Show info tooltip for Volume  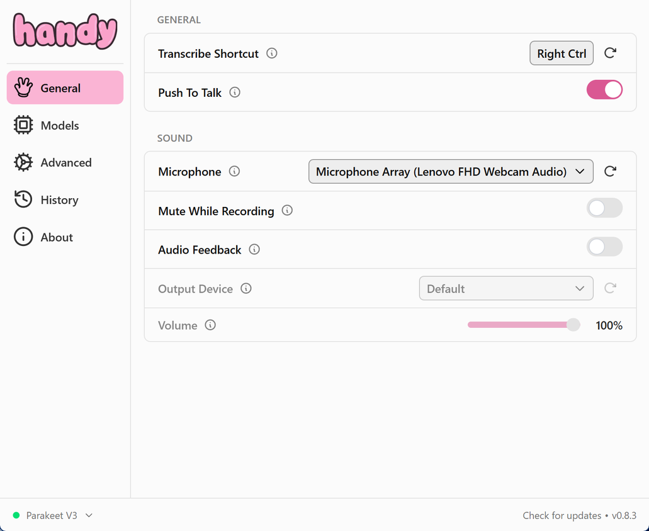(x=210, y=325)
